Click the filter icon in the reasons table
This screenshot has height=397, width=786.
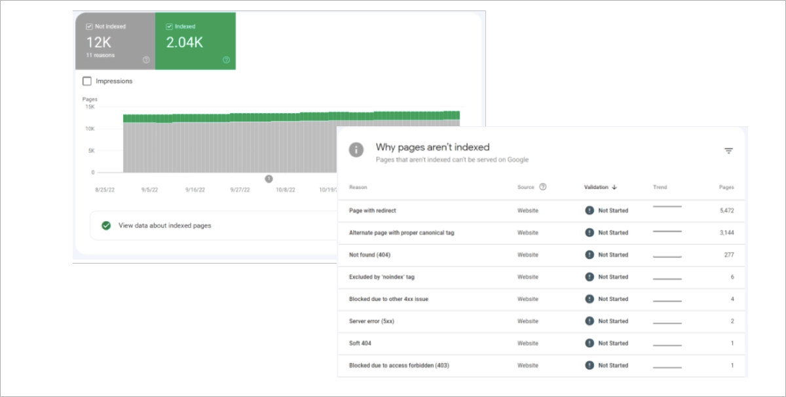click(728, 151)
